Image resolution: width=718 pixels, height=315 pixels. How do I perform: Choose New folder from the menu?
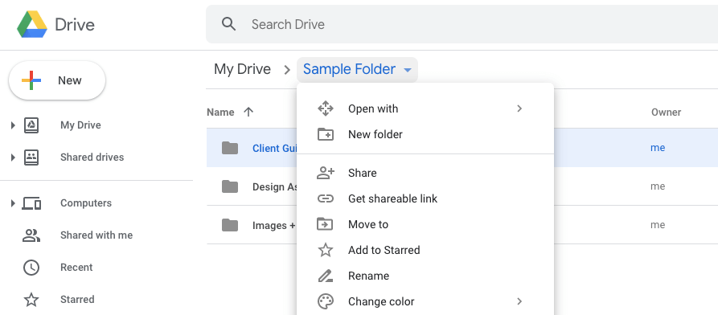(425, 134)
